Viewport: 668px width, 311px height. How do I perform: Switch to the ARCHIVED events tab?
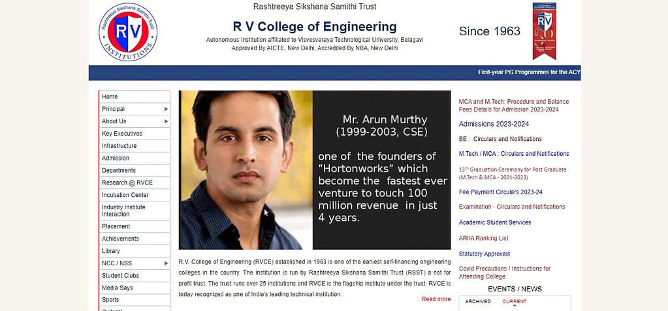tap(478, 302)
